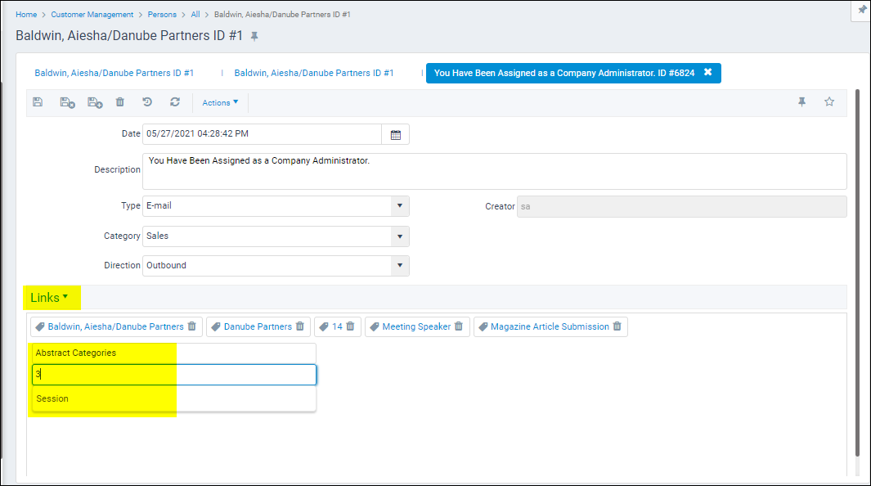Delete the Meeting Speaker link tag
This screenshot has height=486, width=871.
pyautogui.click(x=459, y=326)
